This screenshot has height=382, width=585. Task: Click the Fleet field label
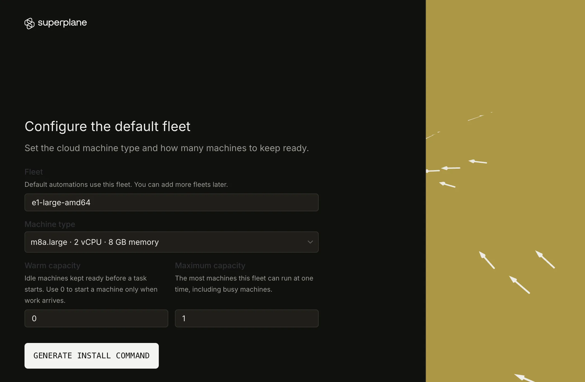[34, 172]
